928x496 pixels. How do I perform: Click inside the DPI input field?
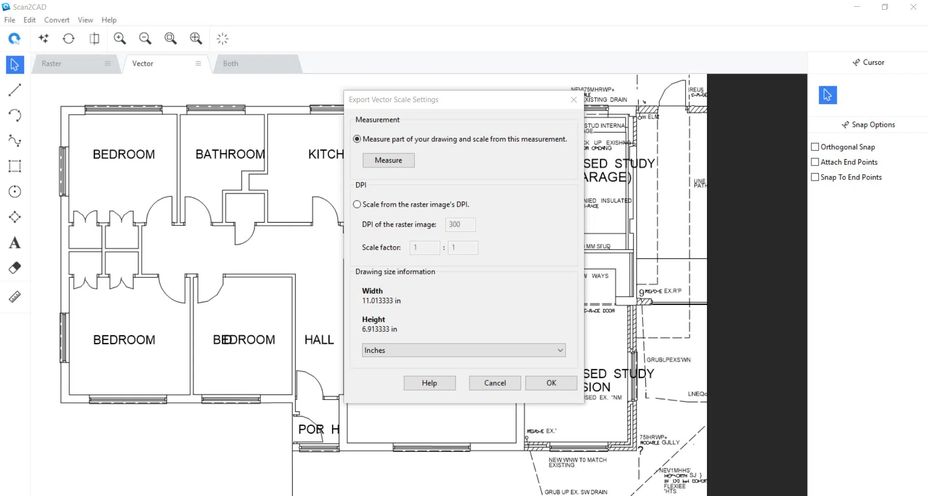[x=459, y=225]
